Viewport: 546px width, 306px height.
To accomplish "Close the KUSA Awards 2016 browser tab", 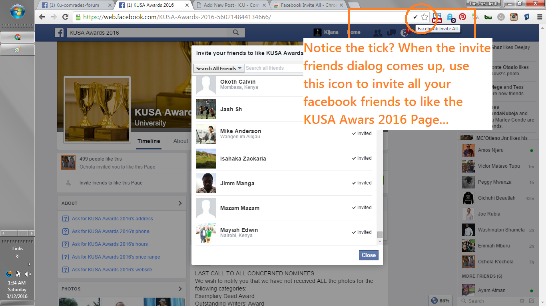I will pos(187,5).
